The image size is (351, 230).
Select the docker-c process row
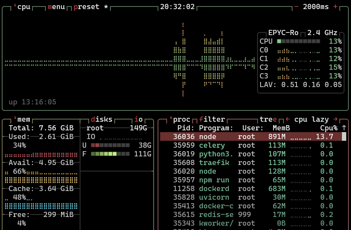pyautogui.click(x=251, y=206)
